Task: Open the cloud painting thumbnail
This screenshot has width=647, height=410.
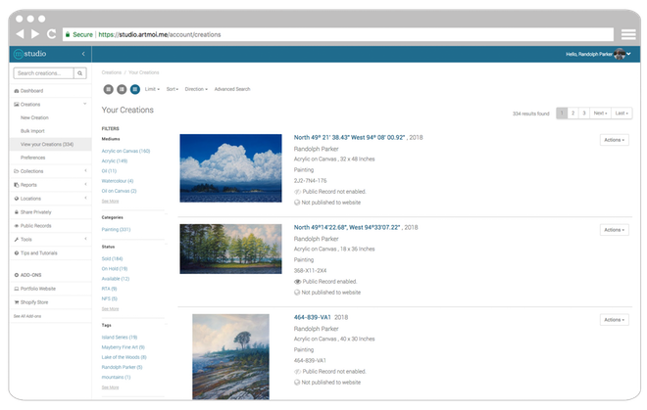Action: (230, 168)
